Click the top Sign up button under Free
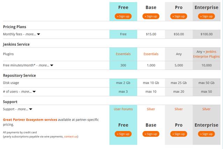223x149 pixels. click(123, 16)
